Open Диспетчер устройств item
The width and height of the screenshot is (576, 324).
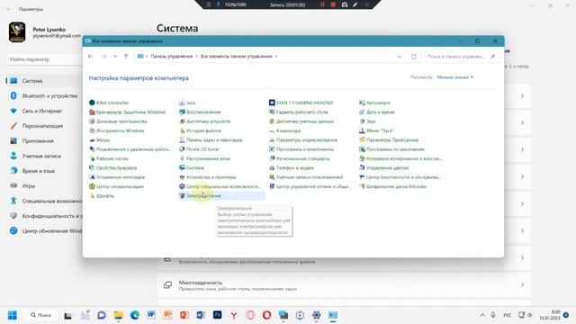(204, 121)
